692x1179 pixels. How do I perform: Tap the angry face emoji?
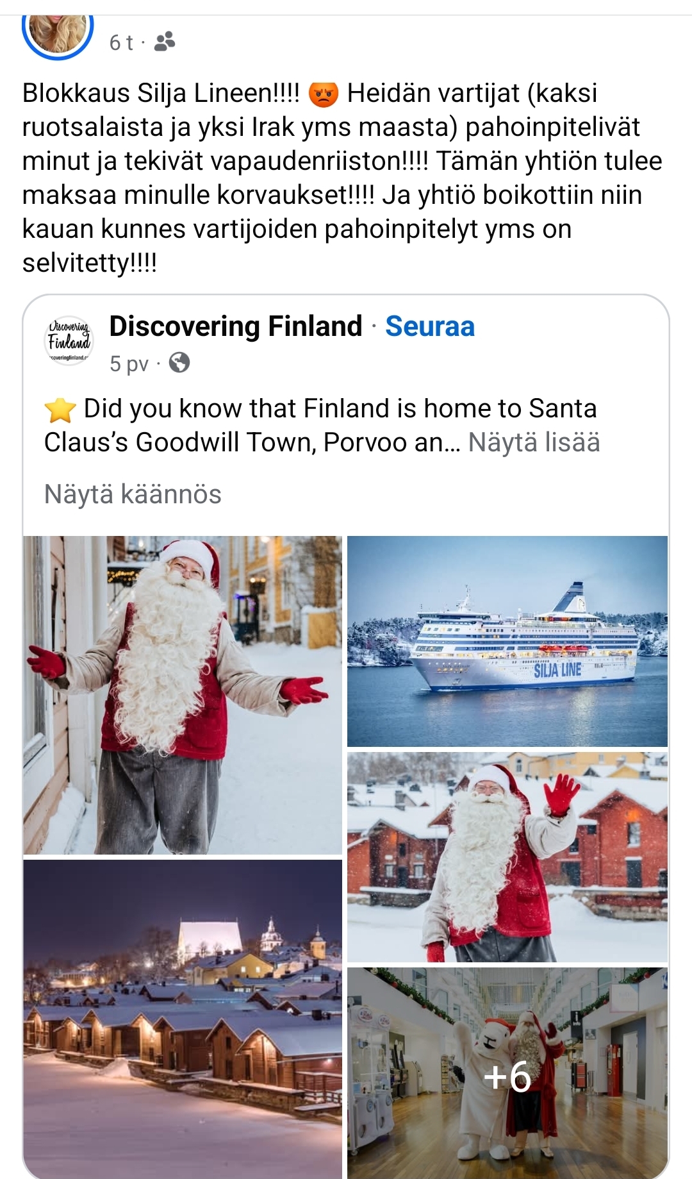[323, 94]
